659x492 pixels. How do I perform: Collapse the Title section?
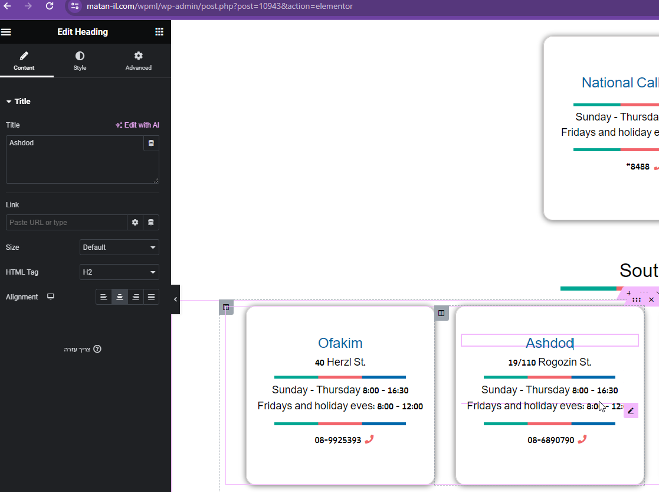click(18, 102)
